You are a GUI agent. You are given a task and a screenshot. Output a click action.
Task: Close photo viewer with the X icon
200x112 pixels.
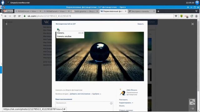[192, 24]
